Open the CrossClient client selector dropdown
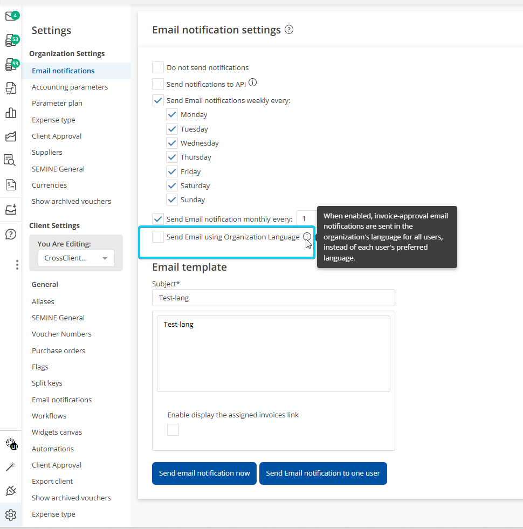This screenshot has height=529, width=523. (76, 258)
